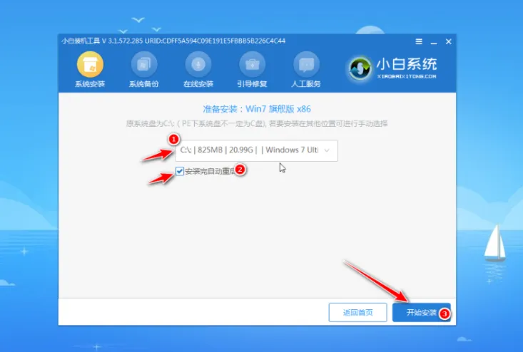Click the chevron arrow of drive selector

click(327, 150)
